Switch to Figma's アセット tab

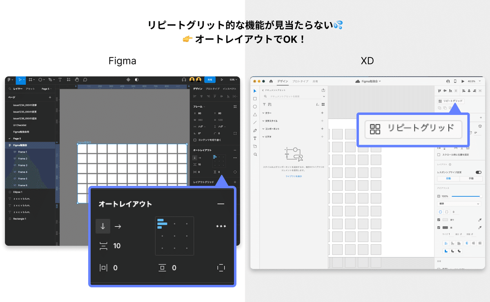click(x=30, y=88)
